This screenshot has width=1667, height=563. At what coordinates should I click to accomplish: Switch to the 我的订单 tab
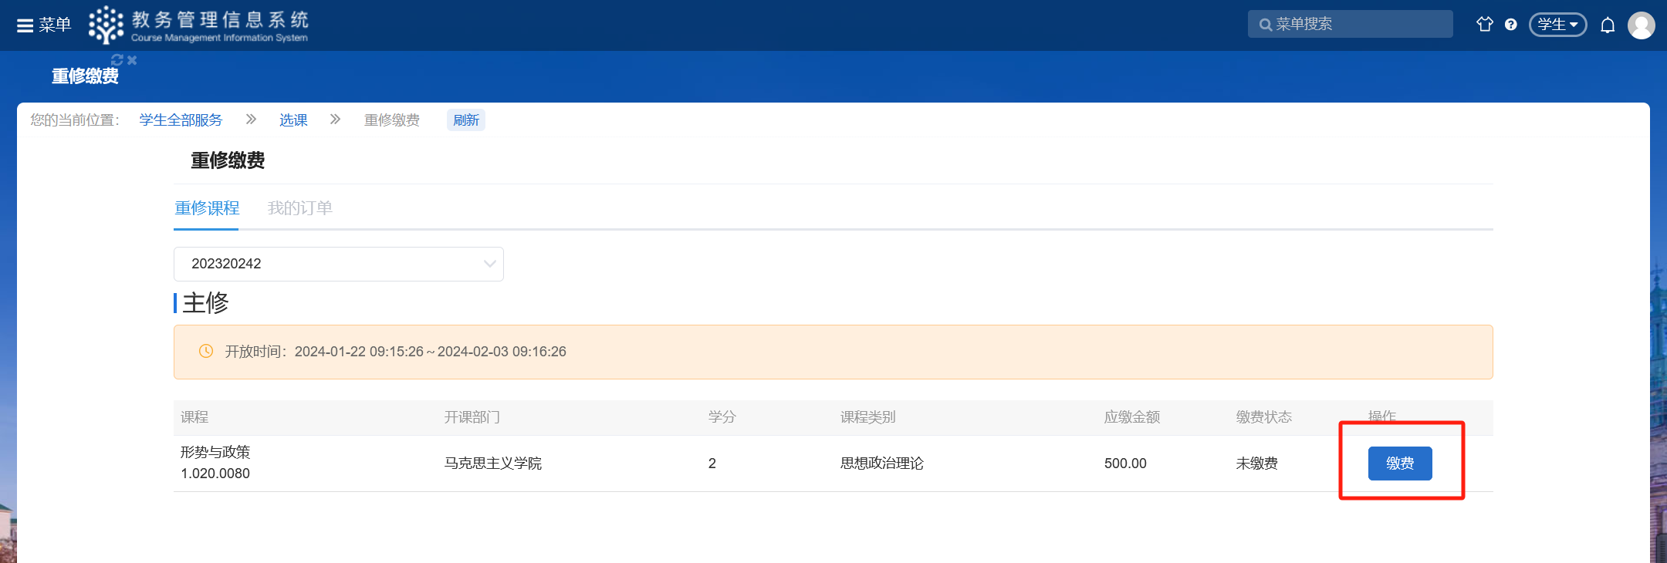tap(299, 208)
